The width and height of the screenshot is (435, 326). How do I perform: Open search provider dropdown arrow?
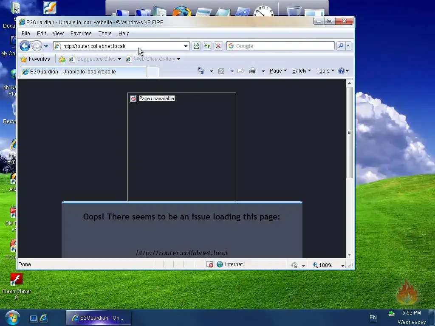pyautogui.click(x=348, y=46)
